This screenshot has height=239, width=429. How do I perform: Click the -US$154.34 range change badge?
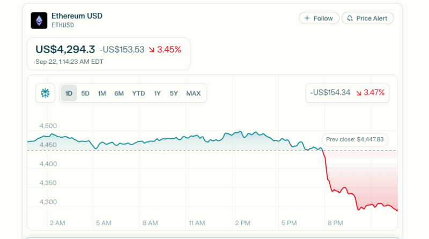coord(330,93)
